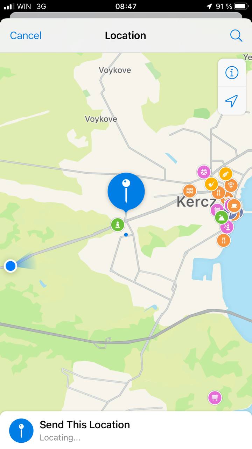252x449 pixels.
Task: Tap the orange coffee cup marker
Action: [234, 206]
